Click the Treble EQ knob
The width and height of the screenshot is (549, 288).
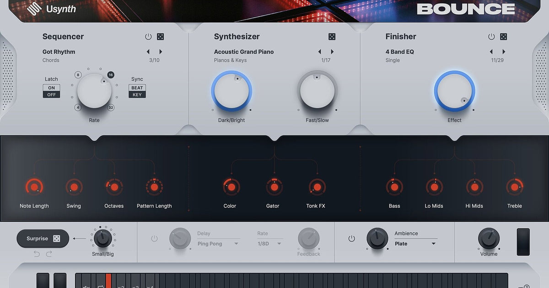tap(515, 187)
